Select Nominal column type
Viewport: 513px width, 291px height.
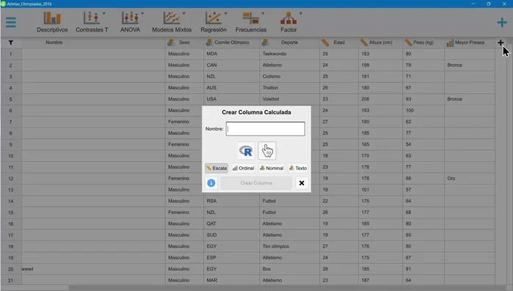coord(272,168)
